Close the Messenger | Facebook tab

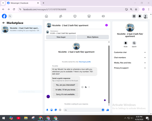(38, 3)
